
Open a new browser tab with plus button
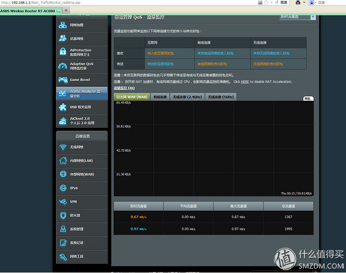coord(66,10)
